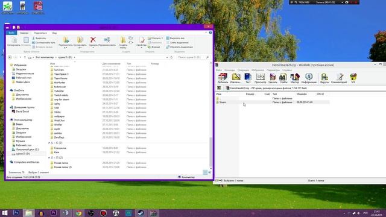Select TeamSpeak 3 folder in Explorer
The width and height of the screenshot is (386, 217).
point(61,74)
